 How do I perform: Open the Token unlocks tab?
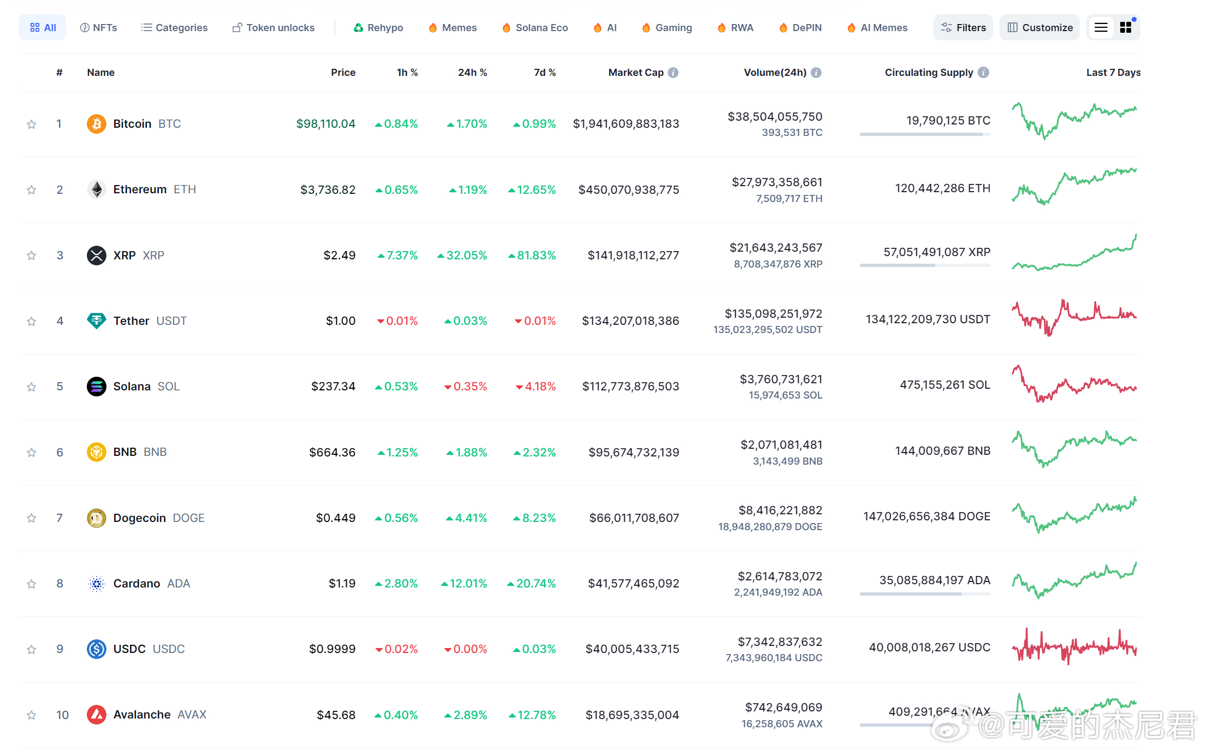point(273,27)
